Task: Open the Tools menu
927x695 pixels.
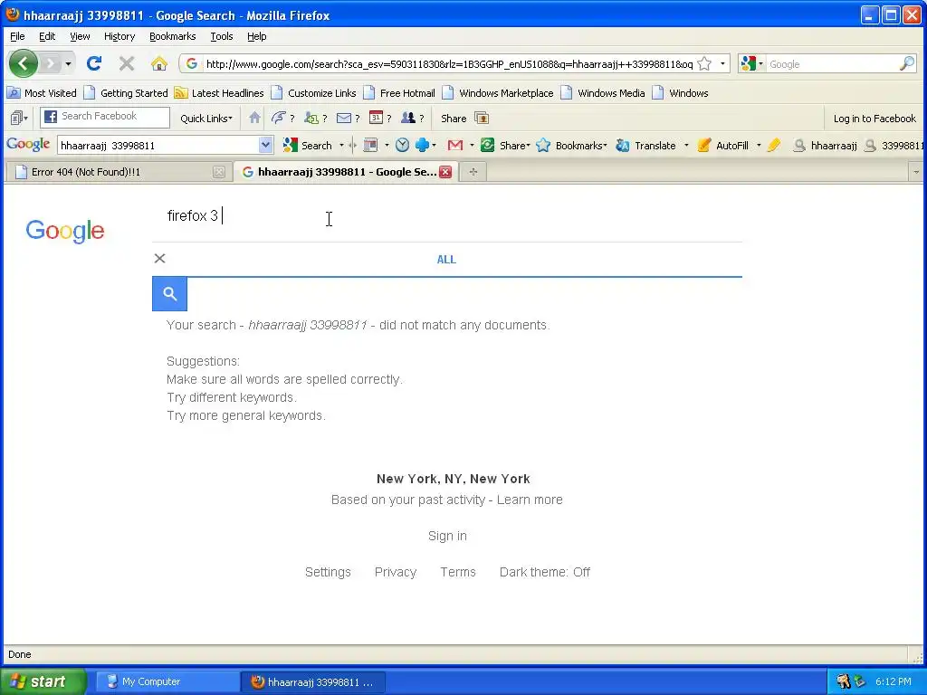Action: 222,36
